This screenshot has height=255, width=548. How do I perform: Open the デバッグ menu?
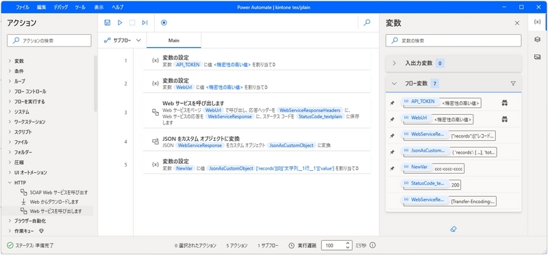click(x=61, y=7)
